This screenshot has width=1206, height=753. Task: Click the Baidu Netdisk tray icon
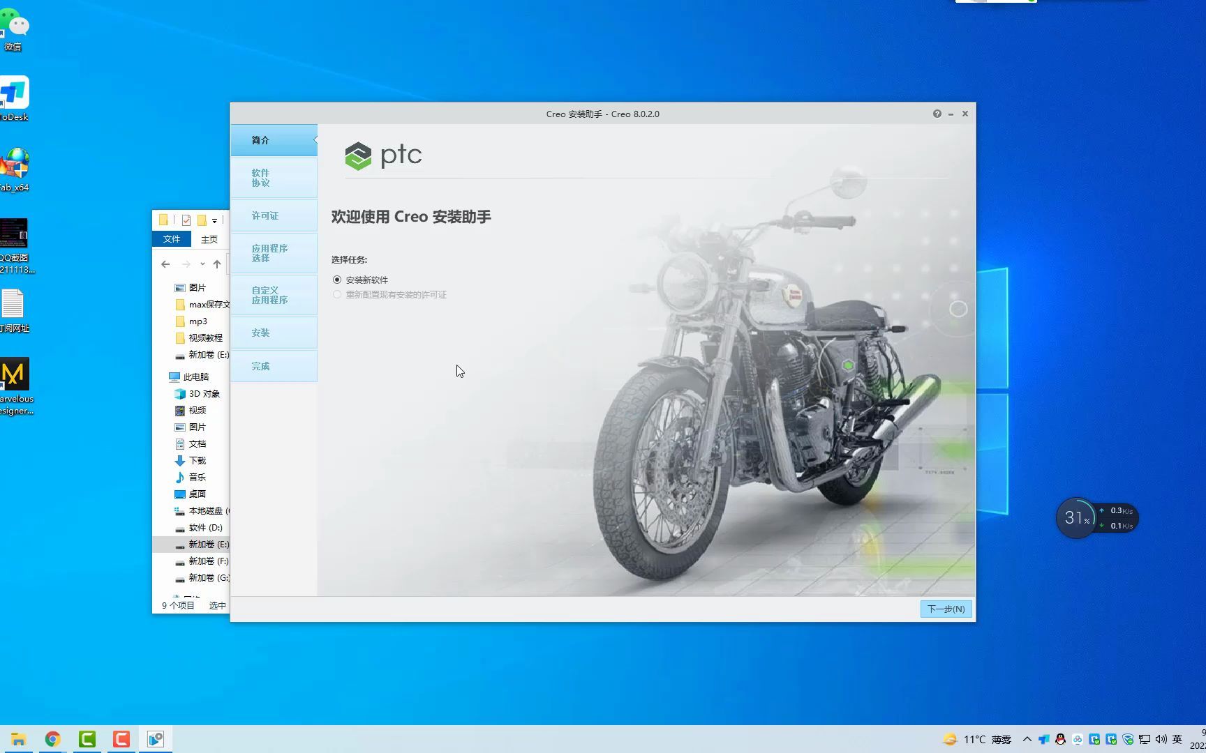1077,739
